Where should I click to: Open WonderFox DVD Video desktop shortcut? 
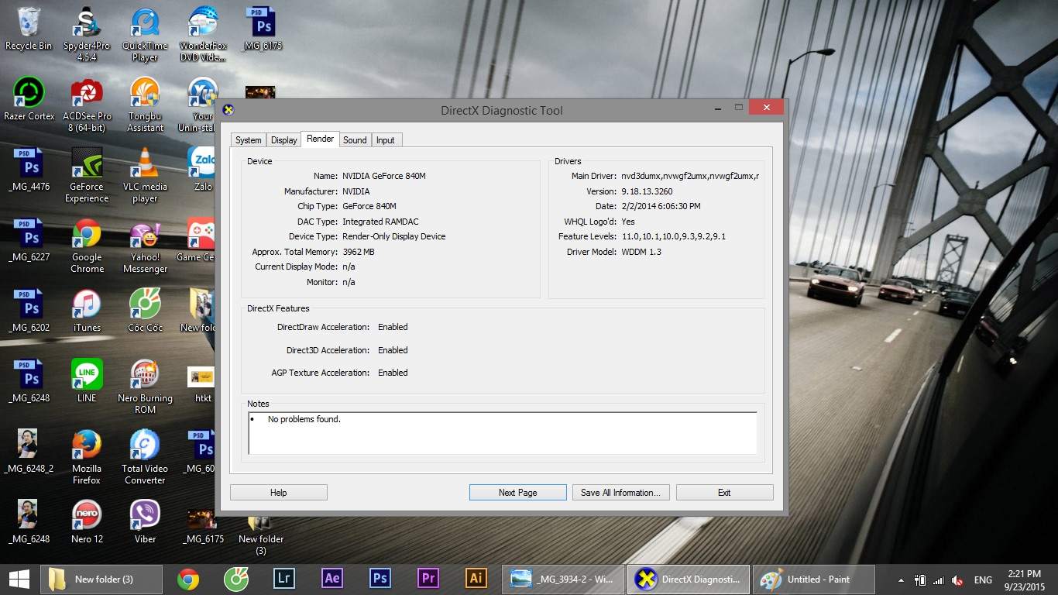click(203, 35)
